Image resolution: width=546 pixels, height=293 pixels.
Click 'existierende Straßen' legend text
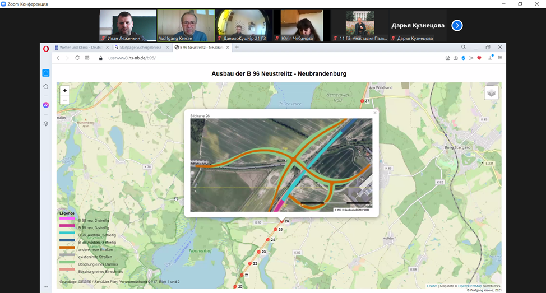tap(95, 257)
